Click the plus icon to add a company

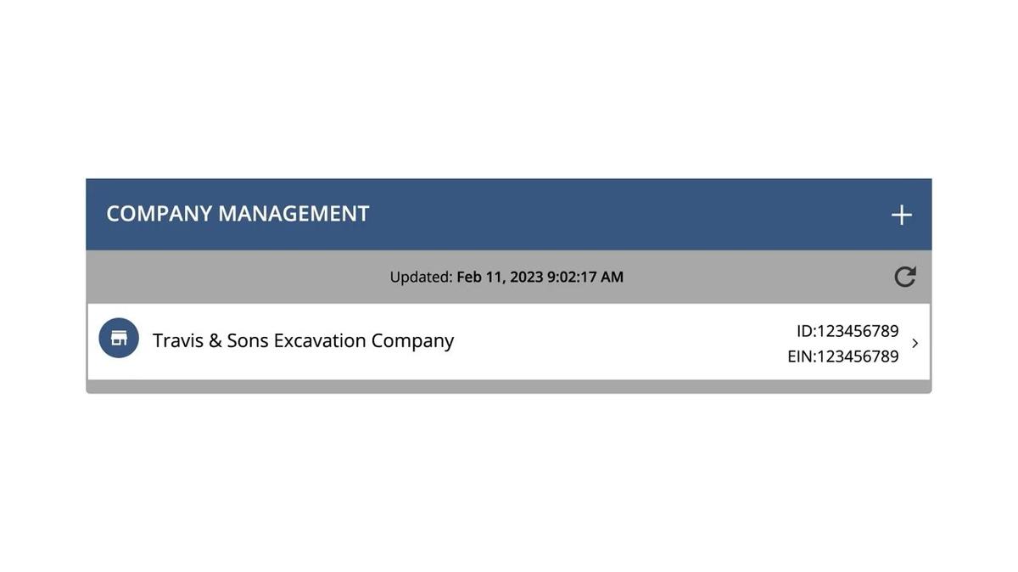901,215
